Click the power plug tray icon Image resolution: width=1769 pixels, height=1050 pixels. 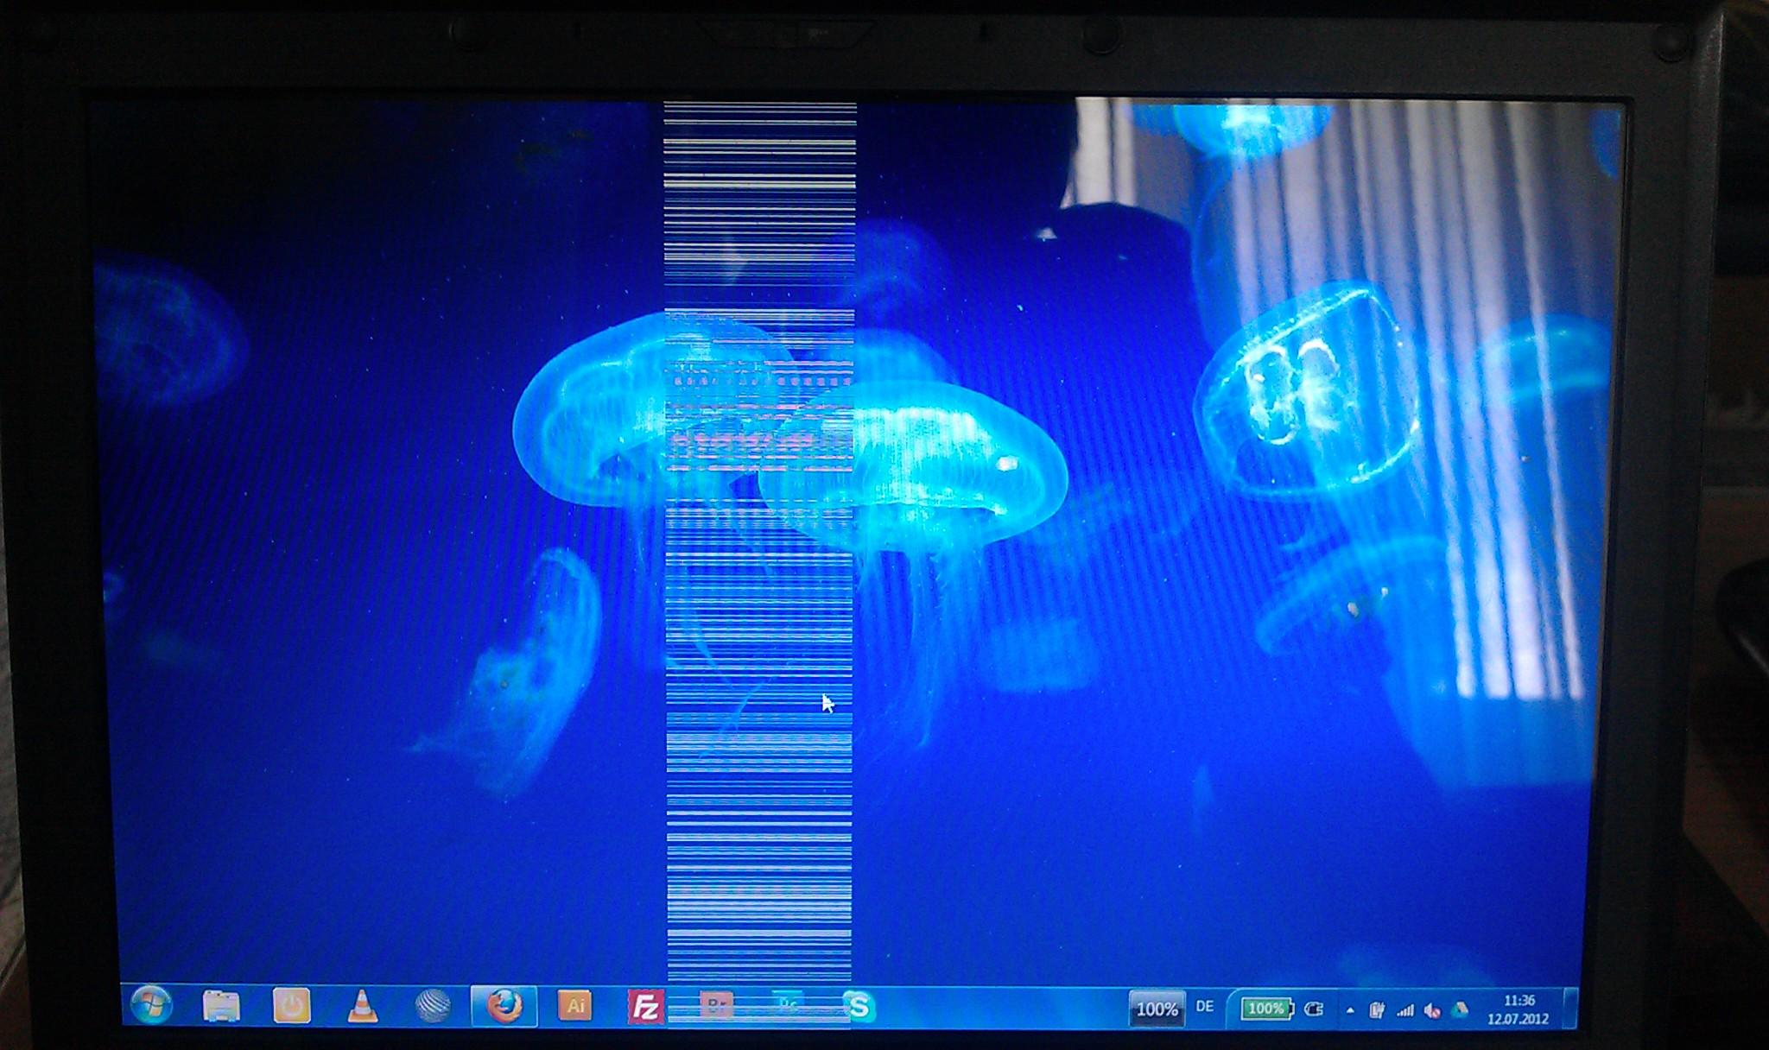click(x=1314, y=1009)
